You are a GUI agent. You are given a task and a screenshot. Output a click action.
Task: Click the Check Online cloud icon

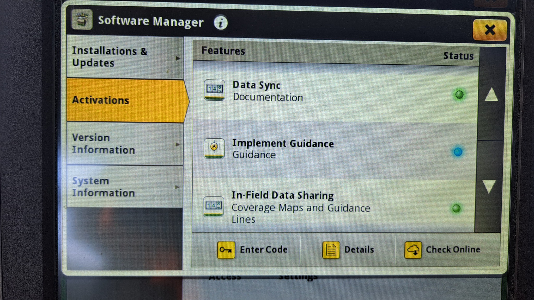pos(413,250)
